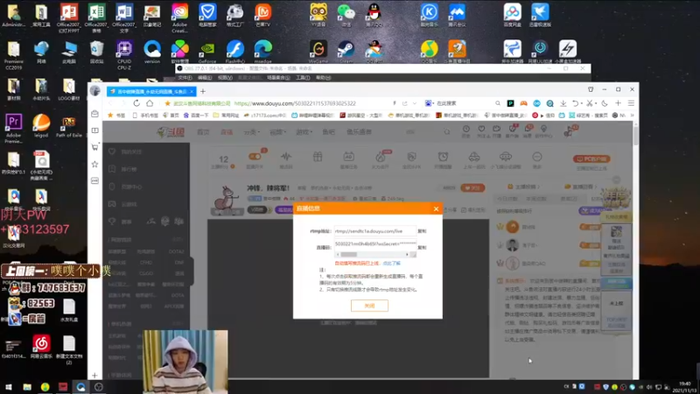This screenshot has width=700, height=394.
Task: Click the waveform icon in streamer toolbar
Action: pos(286,157)
